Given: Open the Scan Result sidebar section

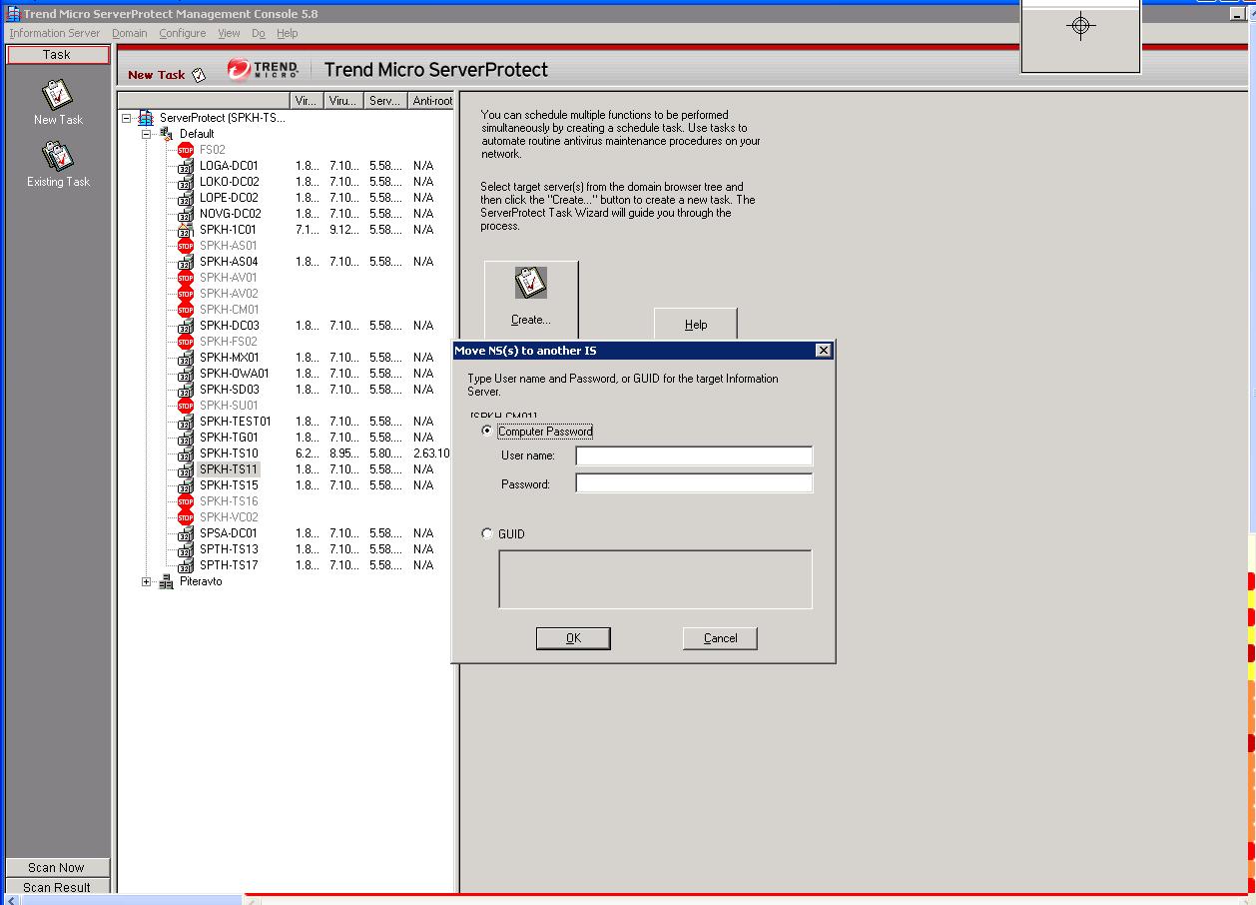Looking at the screenshot, I should coord(57,887).
